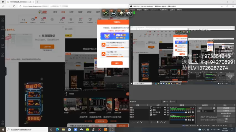Open the 鱼吧 tab on Douyu
Viewport: 236px width, 132px height.
[x=98, y=12]
